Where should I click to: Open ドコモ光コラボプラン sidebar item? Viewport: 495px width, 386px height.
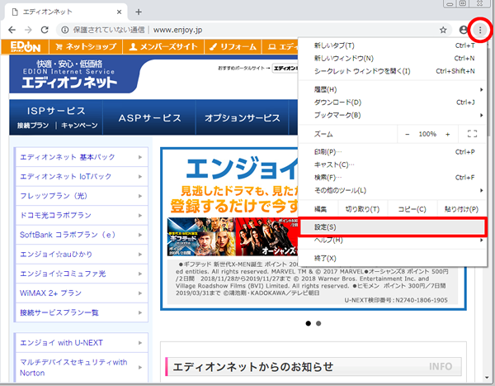[82, 215]
